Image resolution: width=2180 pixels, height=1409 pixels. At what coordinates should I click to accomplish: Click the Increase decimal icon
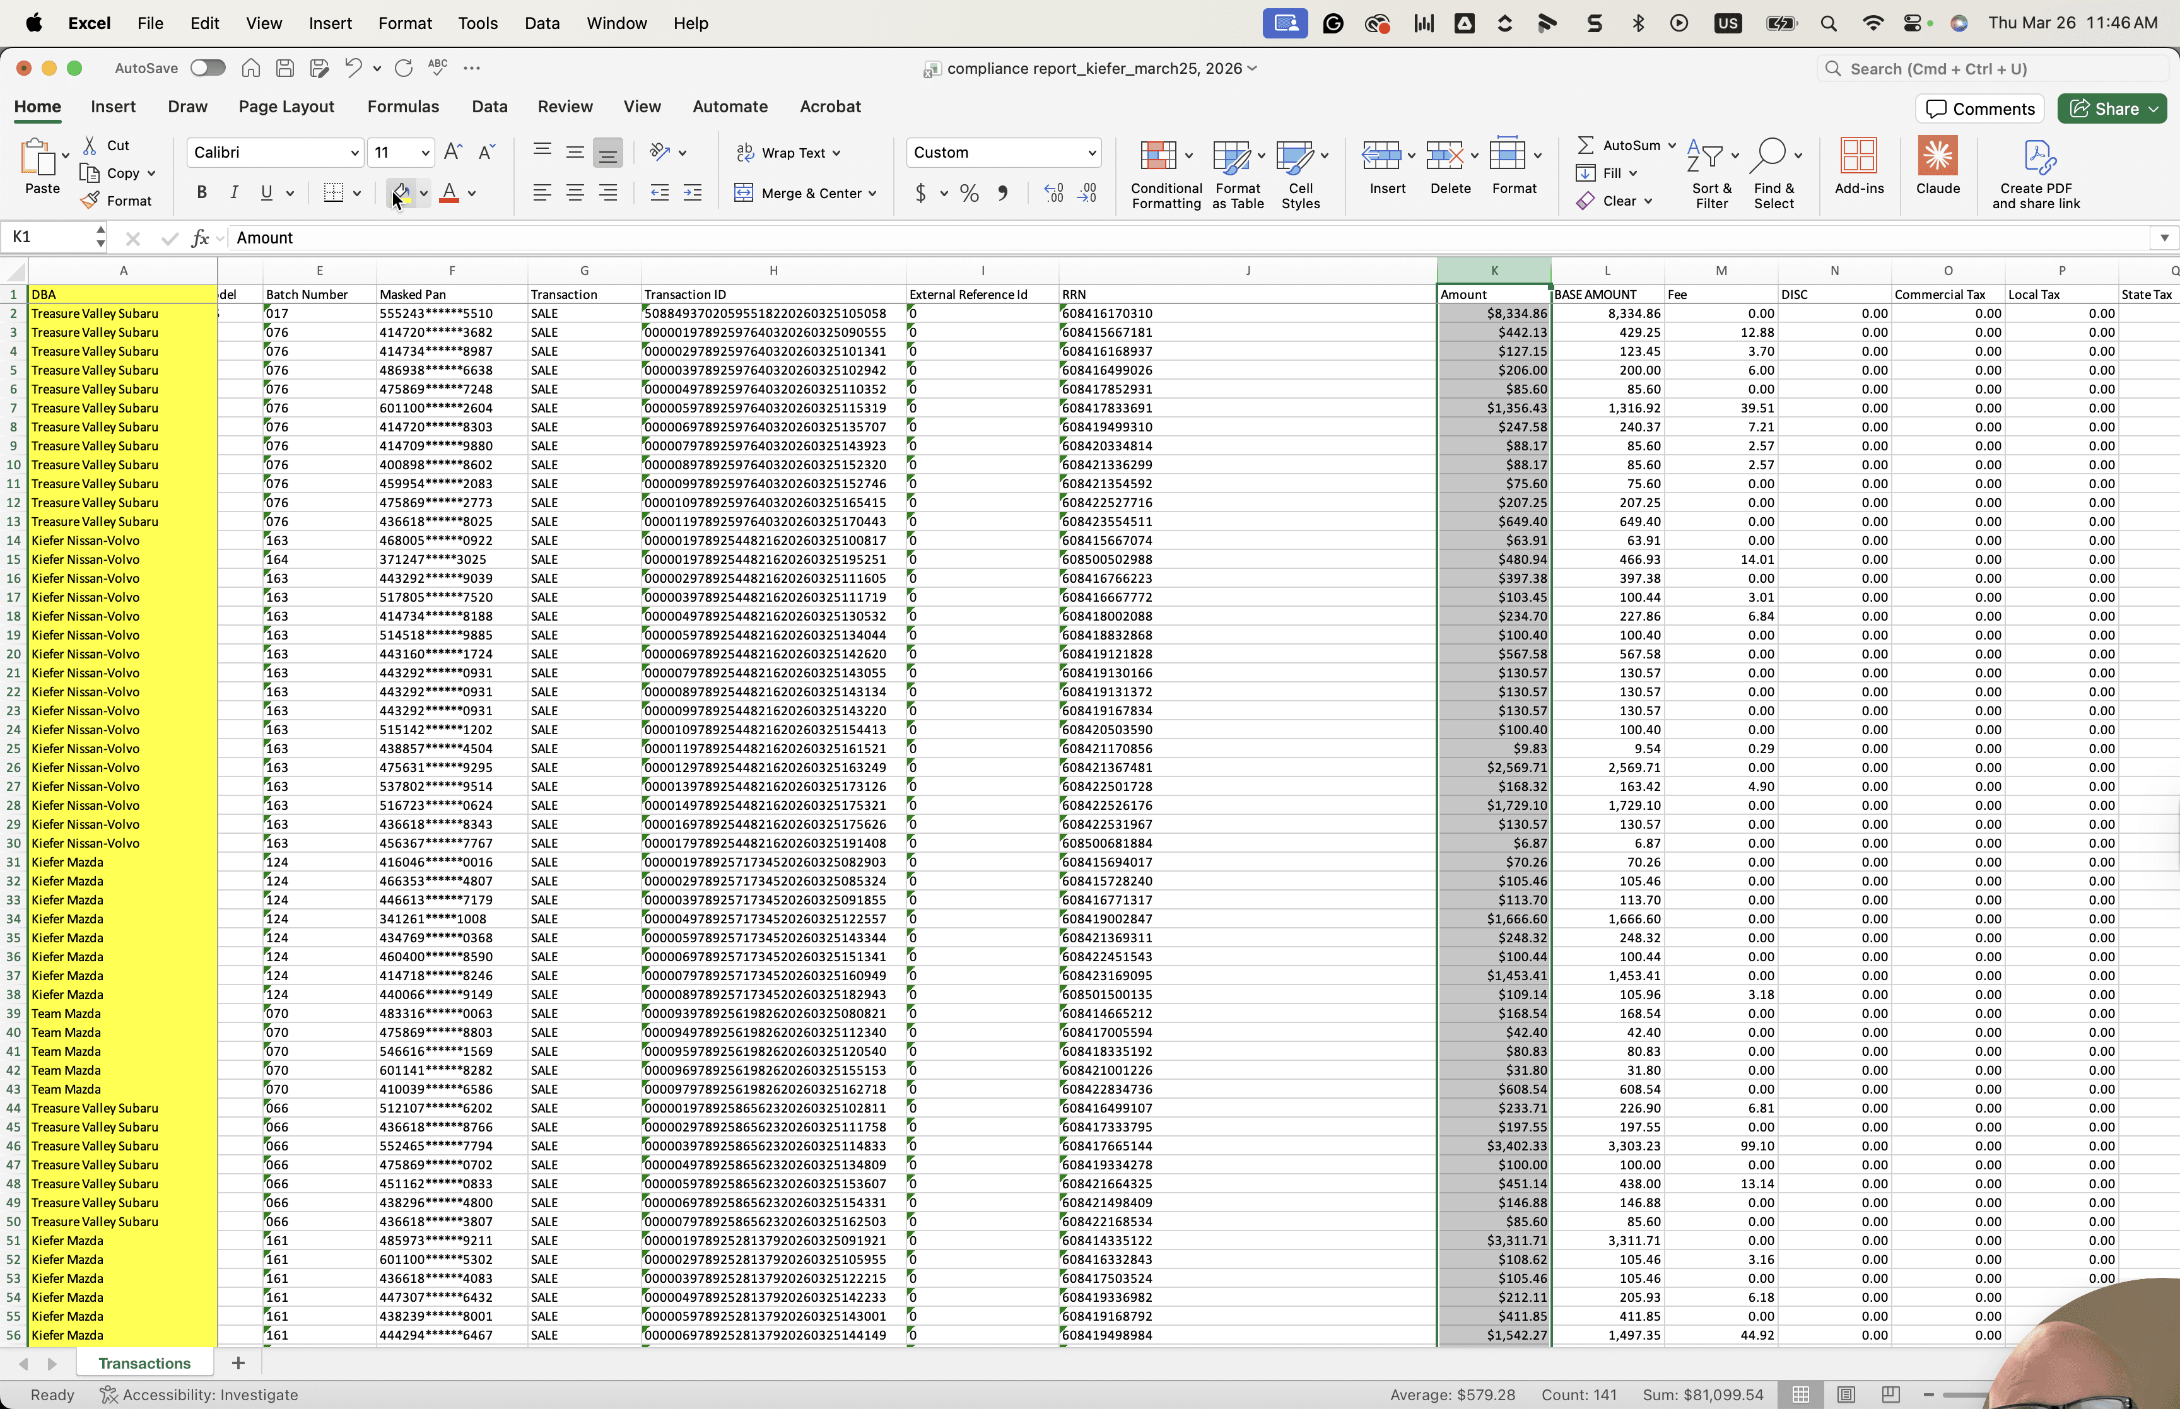pos(1054,193)
